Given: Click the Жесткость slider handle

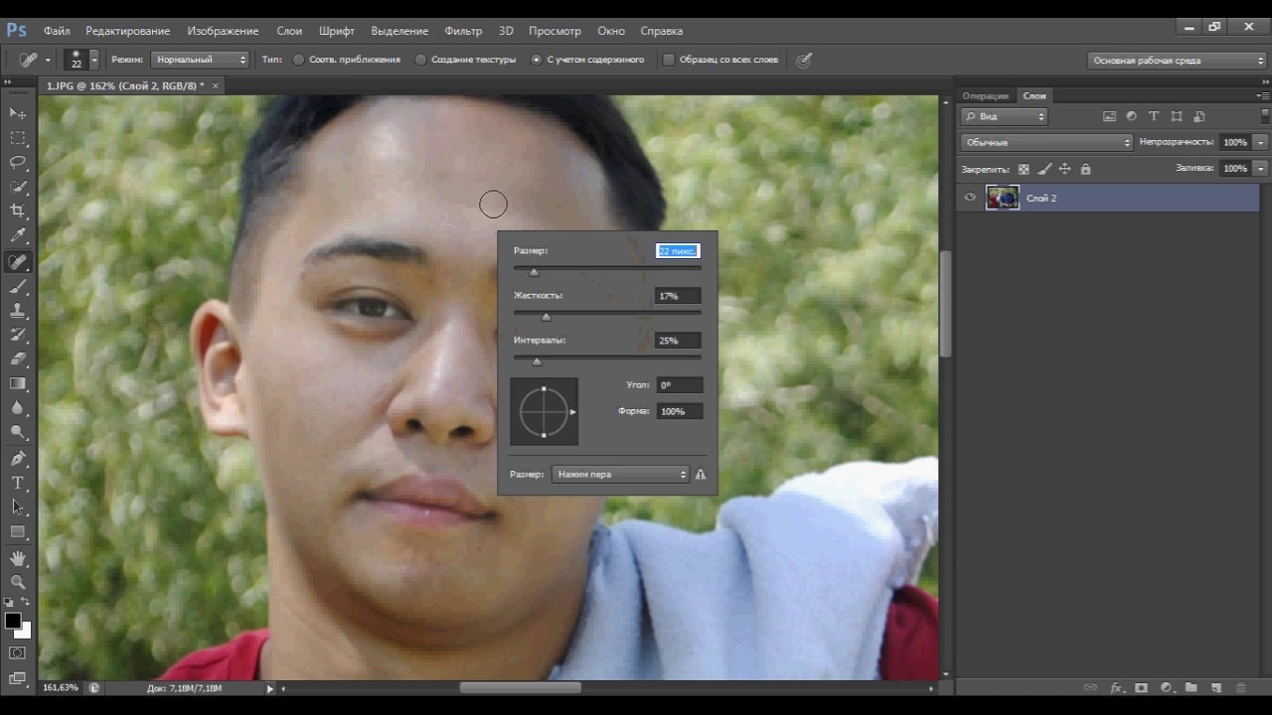Looking at the screenshot, I should tap(546, 317).
